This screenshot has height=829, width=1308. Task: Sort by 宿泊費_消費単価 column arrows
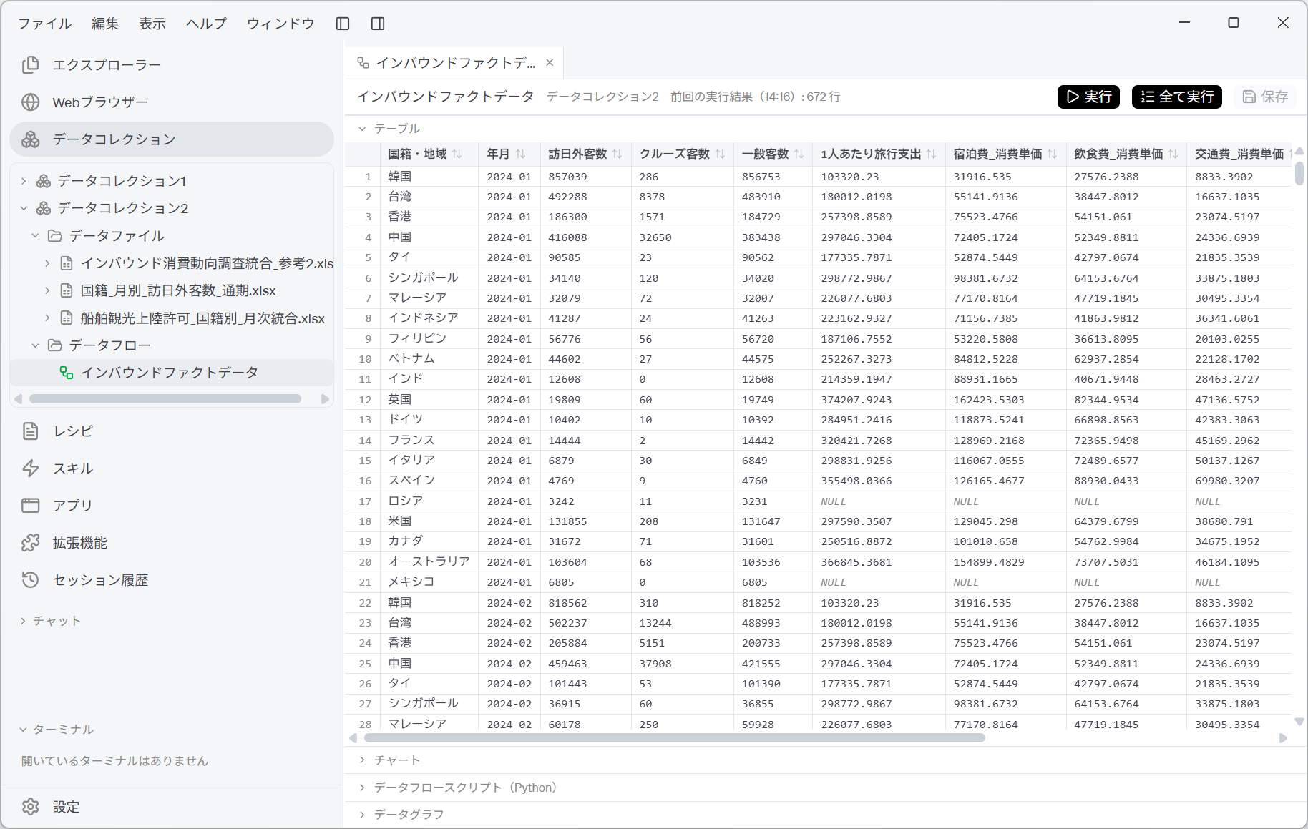(x=1053, y=154)
